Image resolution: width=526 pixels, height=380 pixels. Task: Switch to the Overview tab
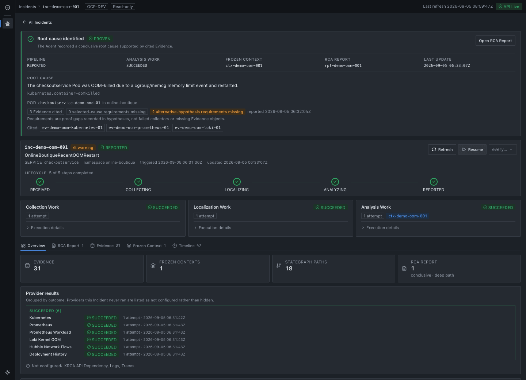[33, 246]
